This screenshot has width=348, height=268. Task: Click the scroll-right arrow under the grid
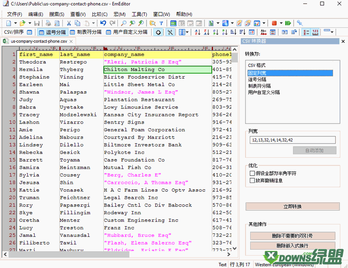tap(229, 254)
